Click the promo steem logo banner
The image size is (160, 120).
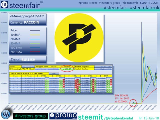coord(63,116)
